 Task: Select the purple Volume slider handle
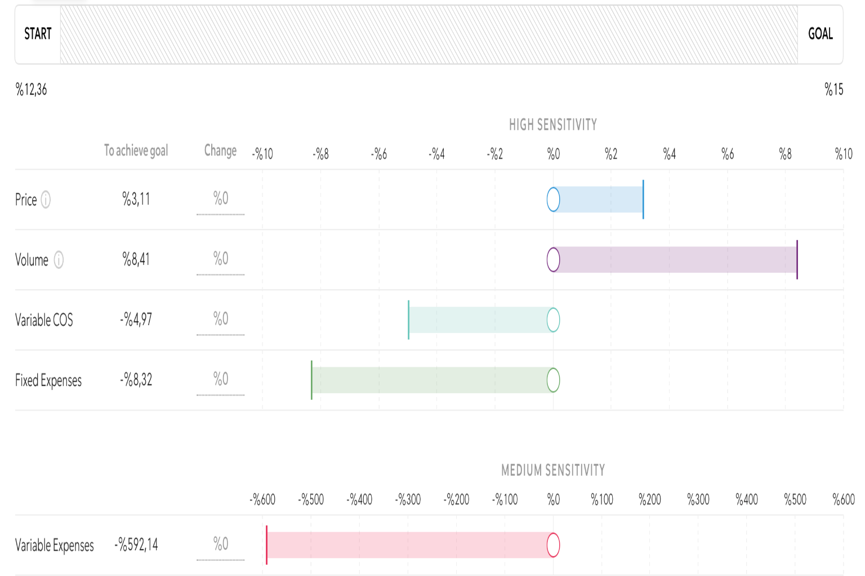tap(554, 260)
